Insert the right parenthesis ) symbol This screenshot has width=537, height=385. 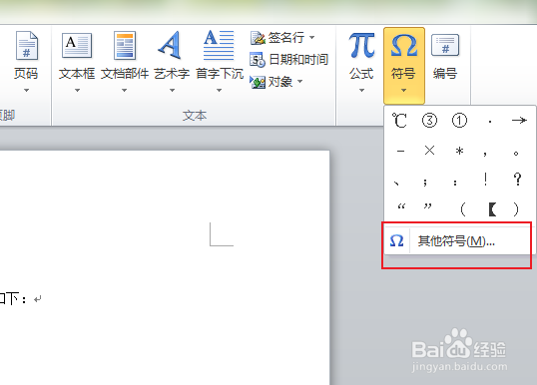[516, 208]
